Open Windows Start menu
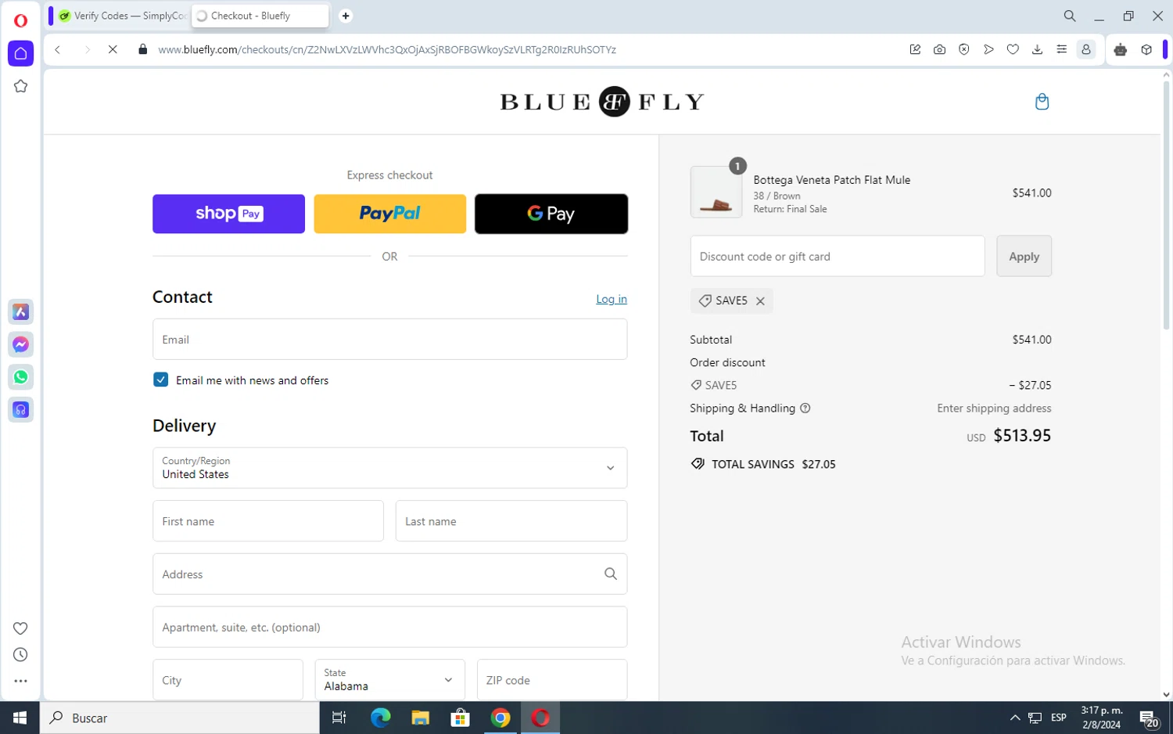1173x734 pixels. click(20, 718)
